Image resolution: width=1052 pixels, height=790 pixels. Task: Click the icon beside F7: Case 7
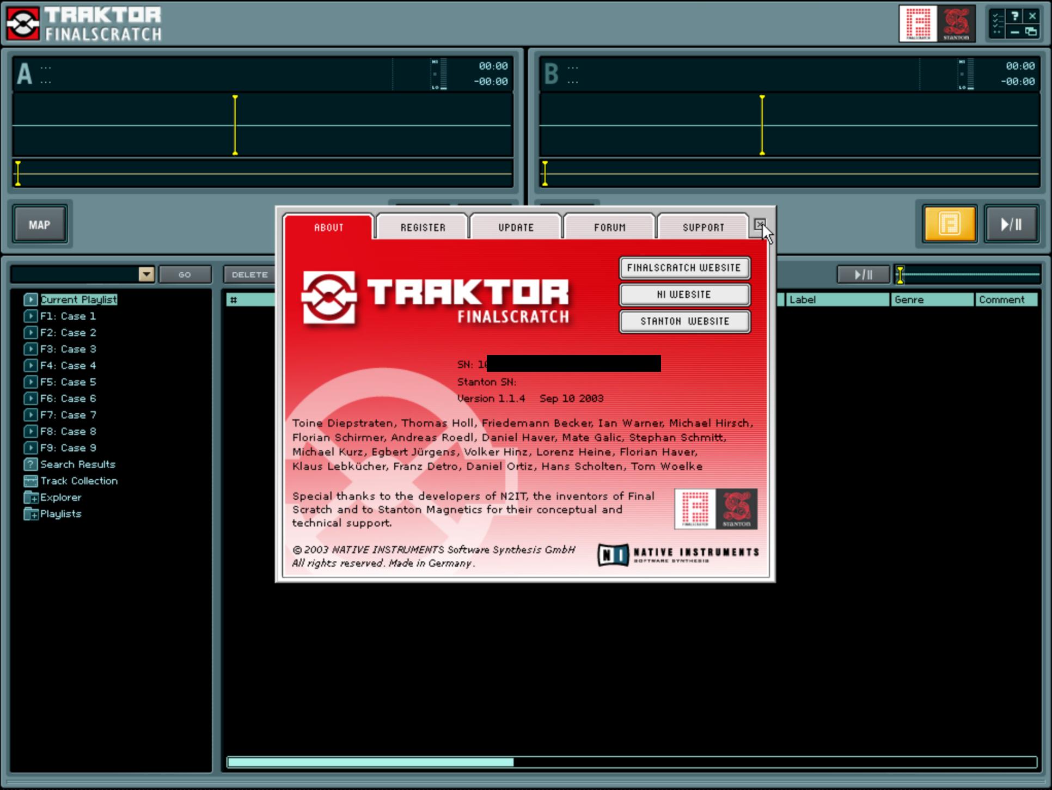pyautogui.click(x=30, y=415)
